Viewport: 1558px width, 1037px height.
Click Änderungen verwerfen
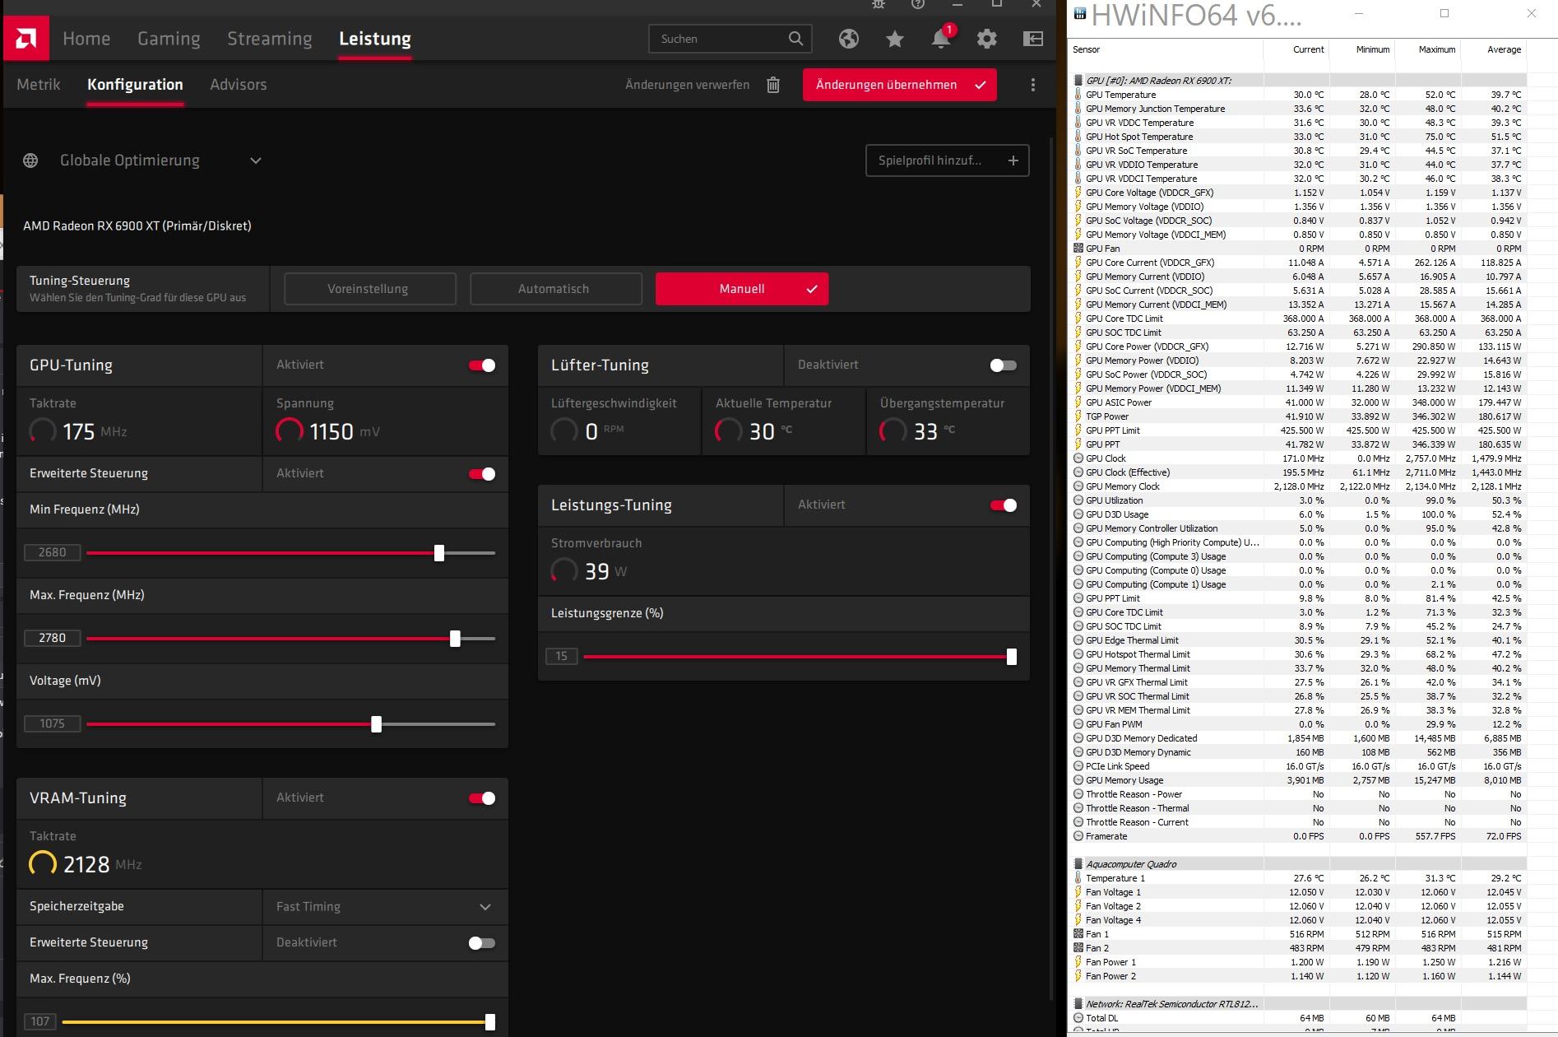pyautogui.click(x=687, y=85)
